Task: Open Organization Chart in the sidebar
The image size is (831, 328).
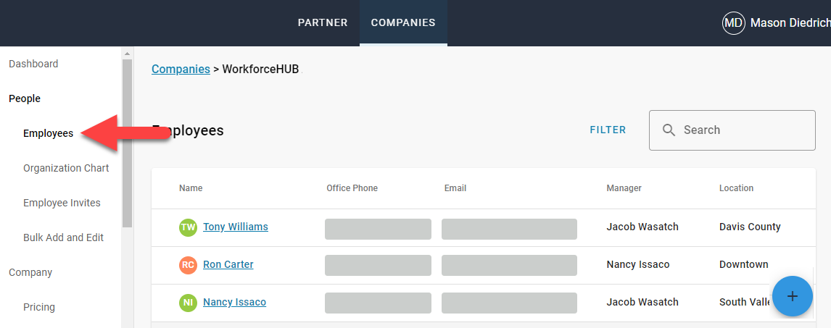Action: (66, 168)
